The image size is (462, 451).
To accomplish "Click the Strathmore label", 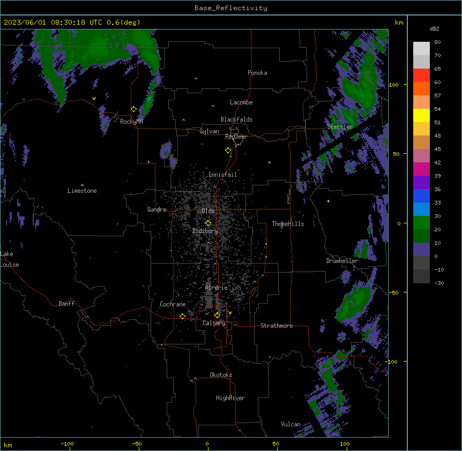I will click(277, 326).
